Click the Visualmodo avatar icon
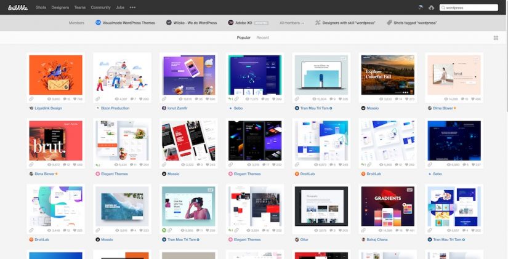 point(98,23)
